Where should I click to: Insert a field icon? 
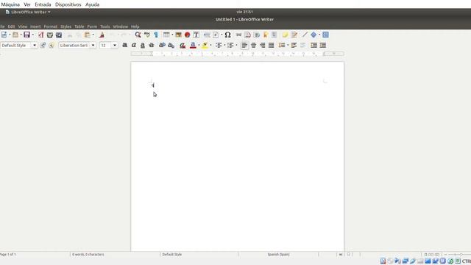[x=216, y=35]
